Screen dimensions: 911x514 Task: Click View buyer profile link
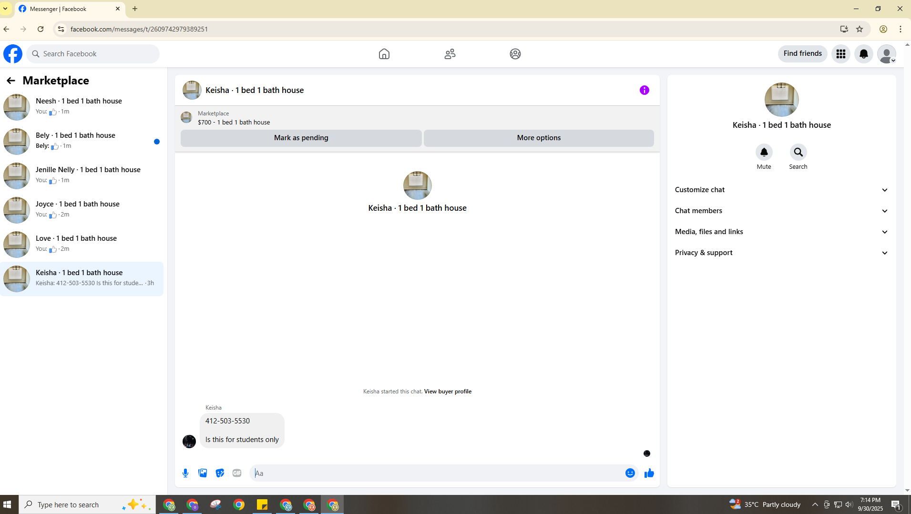448,391
